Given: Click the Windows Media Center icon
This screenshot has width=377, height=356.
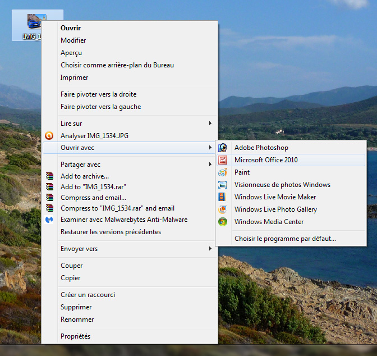Looking at the screenshot, I should click(x=223, y=222).
